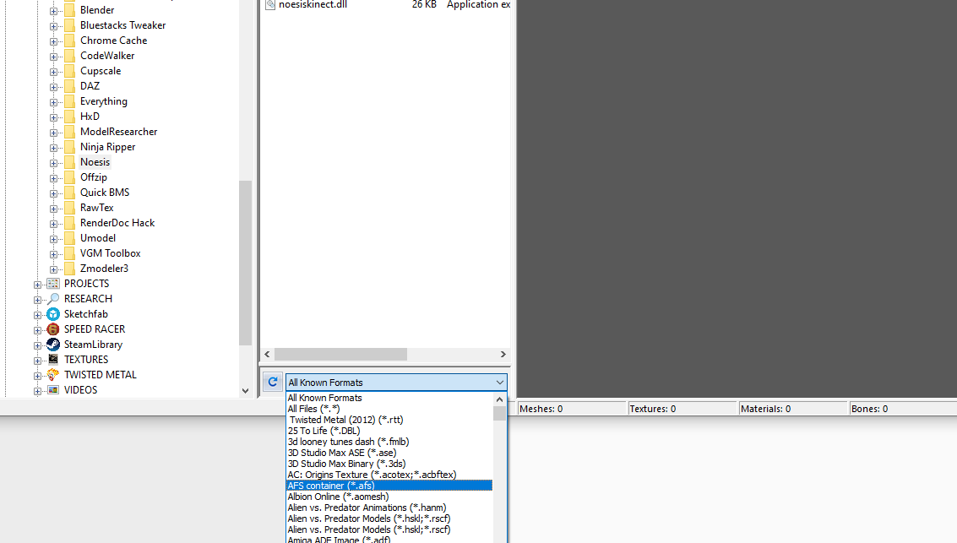
Task: Choose 25 To Life (*.DBL) format
Action: 389,431
